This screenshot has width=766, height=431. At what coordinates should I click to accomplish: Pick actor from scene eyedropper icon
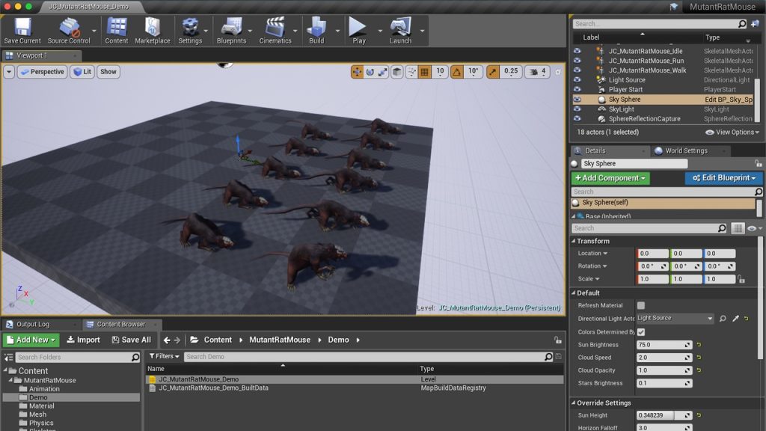point(735,319)
